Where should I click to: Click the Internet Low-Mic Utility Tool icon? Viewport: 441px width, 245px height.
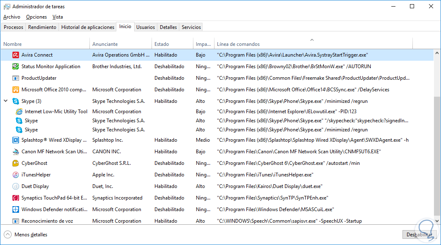19,112
